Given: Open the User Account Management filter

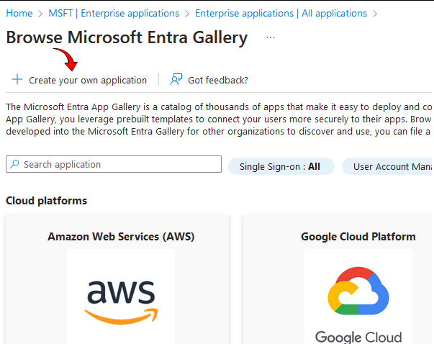Looking at the screenshot, I should pyautogui.click(x=387, y=166).
